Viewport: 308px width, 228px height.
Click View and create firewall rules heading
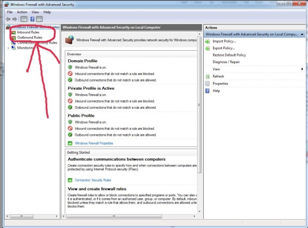[x=97, y=189]
